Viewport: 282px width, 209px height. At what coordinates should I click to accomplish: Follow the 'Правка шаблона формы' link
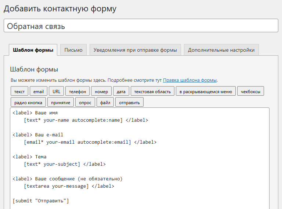(190, 80)
